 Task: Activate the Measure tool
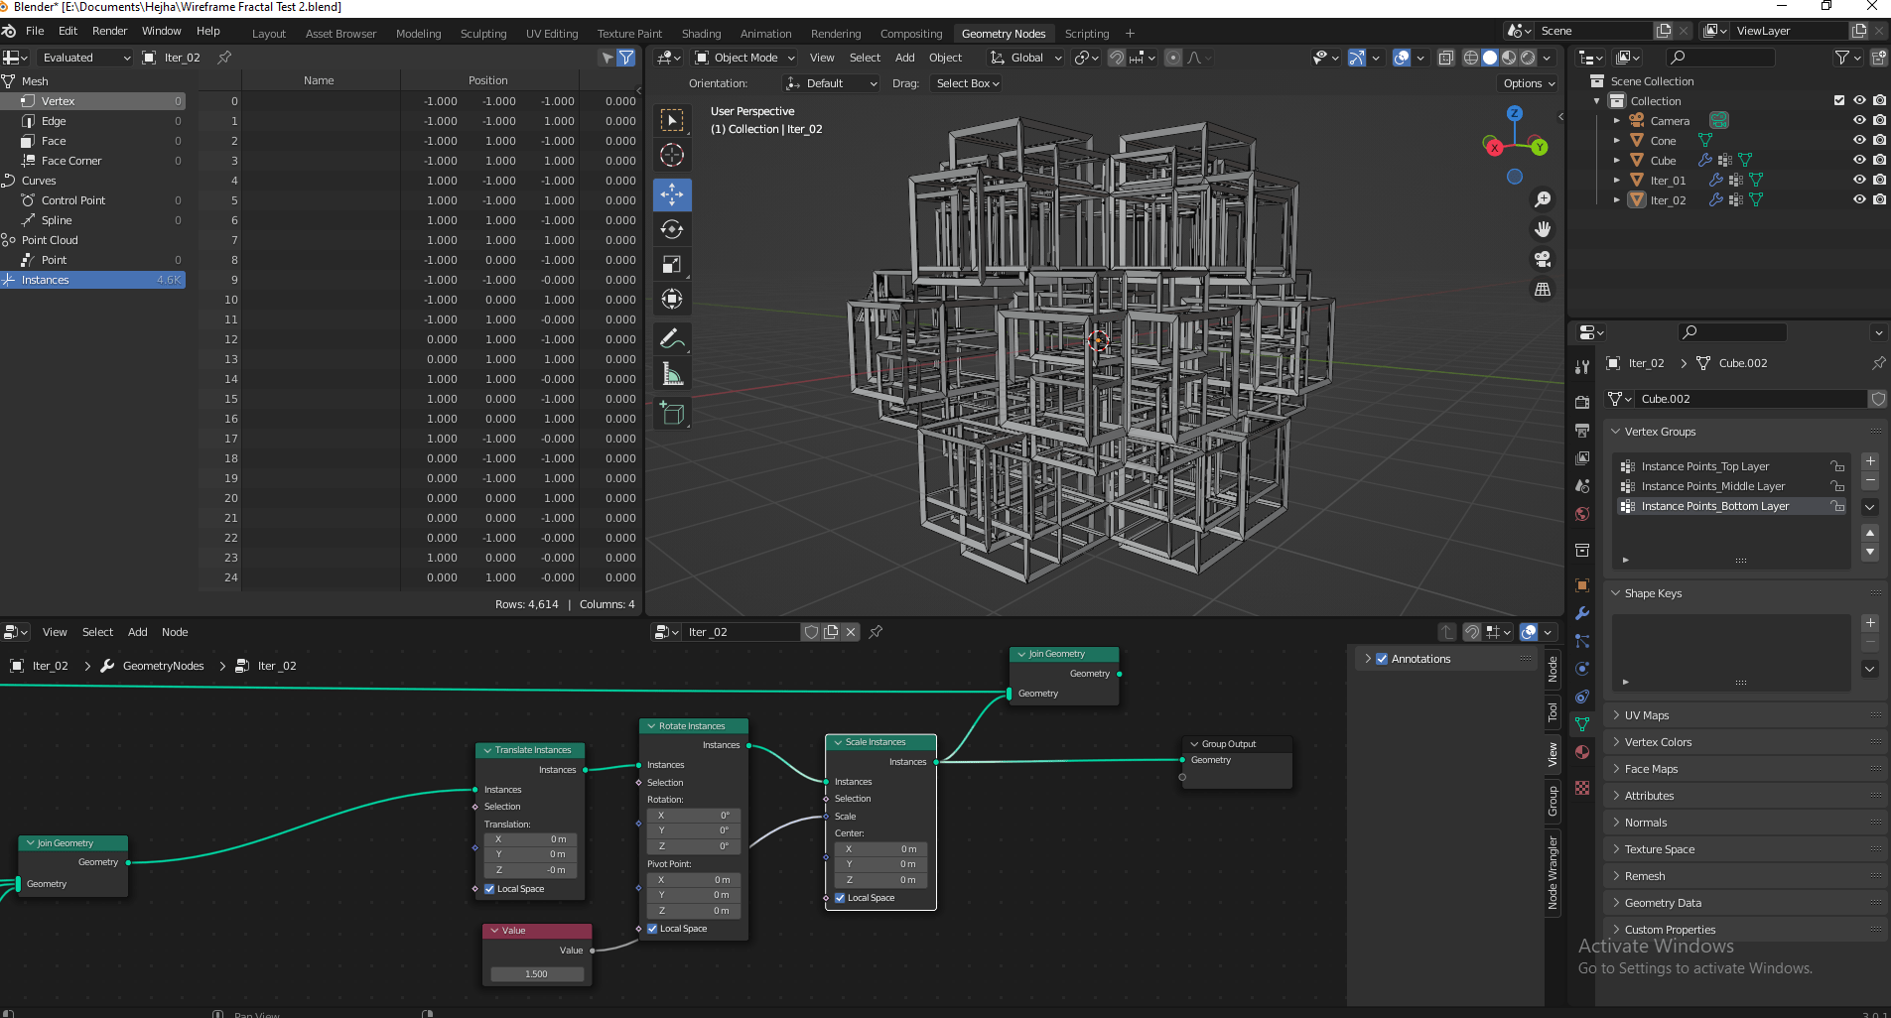point(672,374)
